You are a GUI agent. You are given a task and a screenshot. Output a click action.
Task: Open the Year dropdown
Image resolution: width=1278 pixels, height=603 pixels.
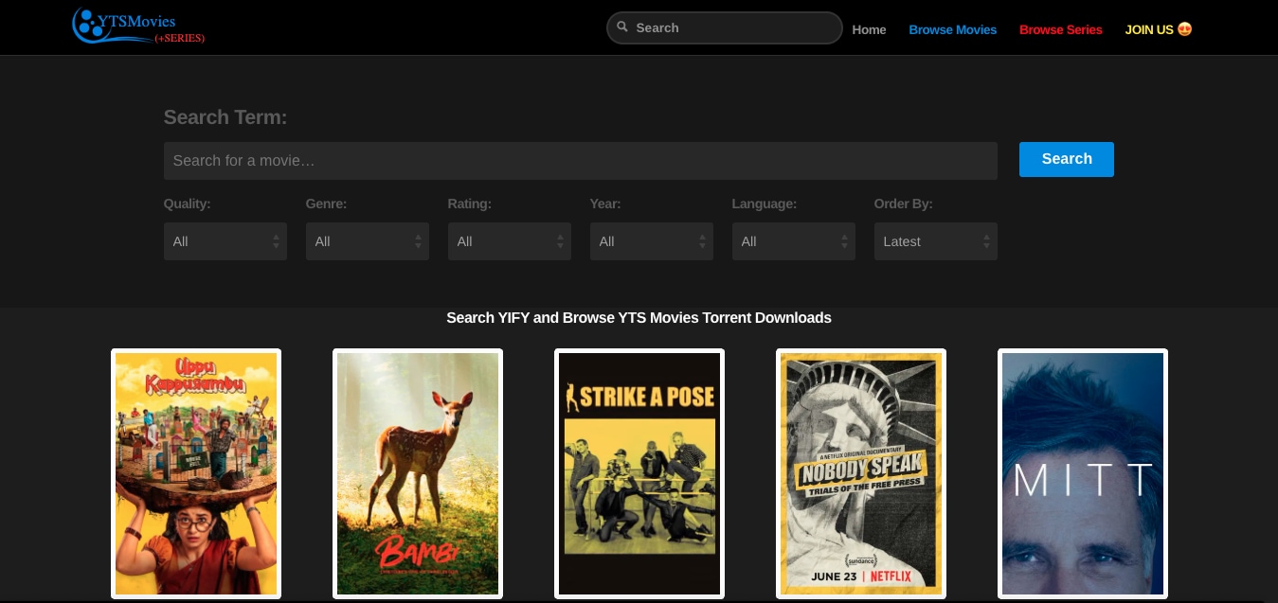652,241
